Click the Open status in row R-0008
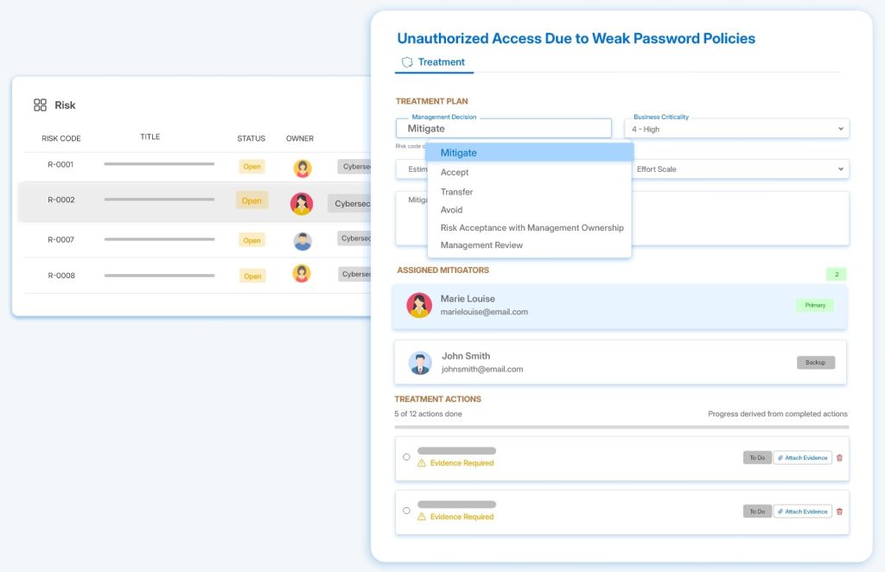Screen dimensions: 885x572 pyautogui.click(x=252, y=276)
